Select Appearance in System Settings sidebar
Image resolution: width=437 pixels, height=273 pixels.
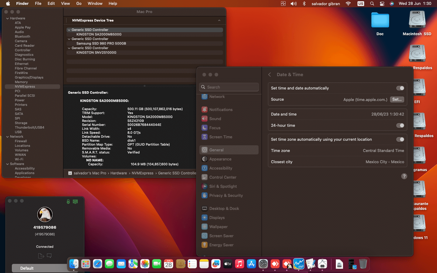pyautogui.click(x=229, y=159)
